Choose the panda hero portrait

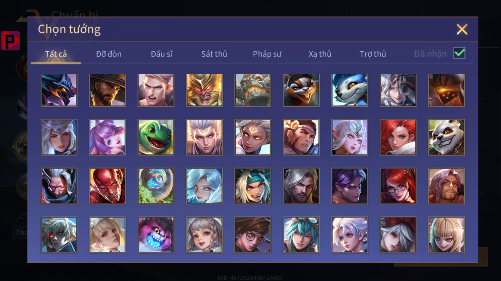446,137
